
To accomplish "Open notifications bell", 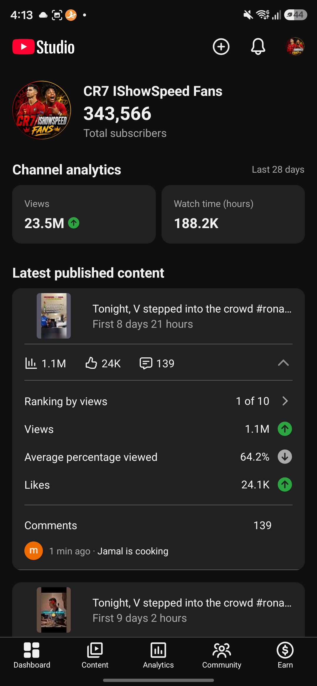I will pyautogui.click(x=258, y=47).
